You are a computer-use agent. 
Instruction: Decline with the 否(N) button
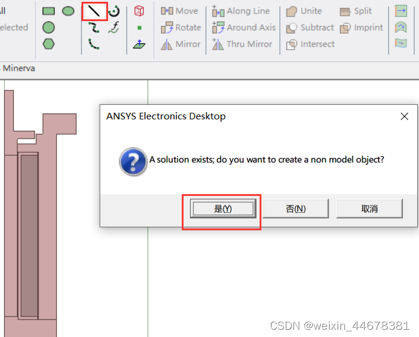(296, 209)
